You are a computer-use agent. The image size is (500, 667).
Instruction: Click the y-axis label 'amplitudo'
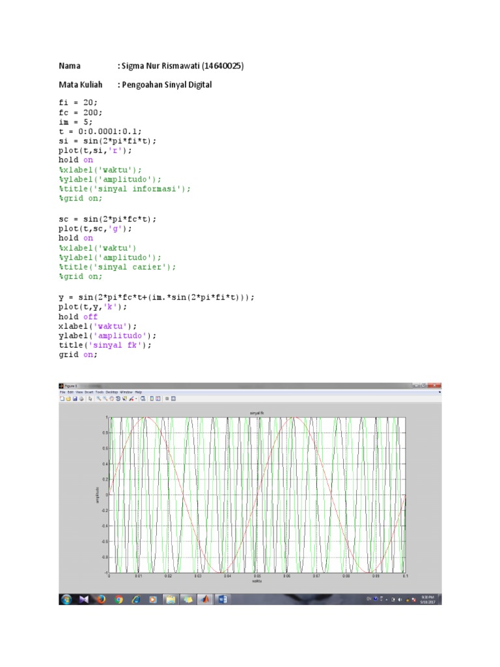(98, 495)
